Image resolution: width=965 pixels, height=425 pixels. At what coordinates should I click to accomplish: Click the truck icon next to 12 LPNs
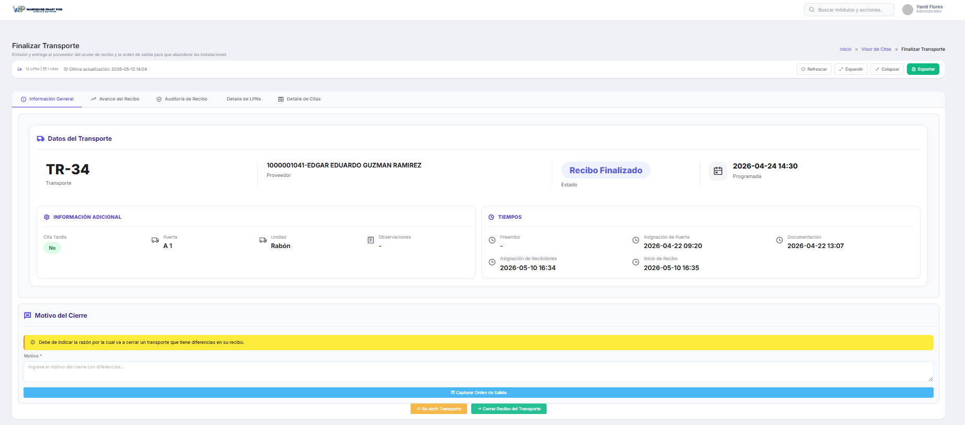pyautogui.click(x=20, y=69)
